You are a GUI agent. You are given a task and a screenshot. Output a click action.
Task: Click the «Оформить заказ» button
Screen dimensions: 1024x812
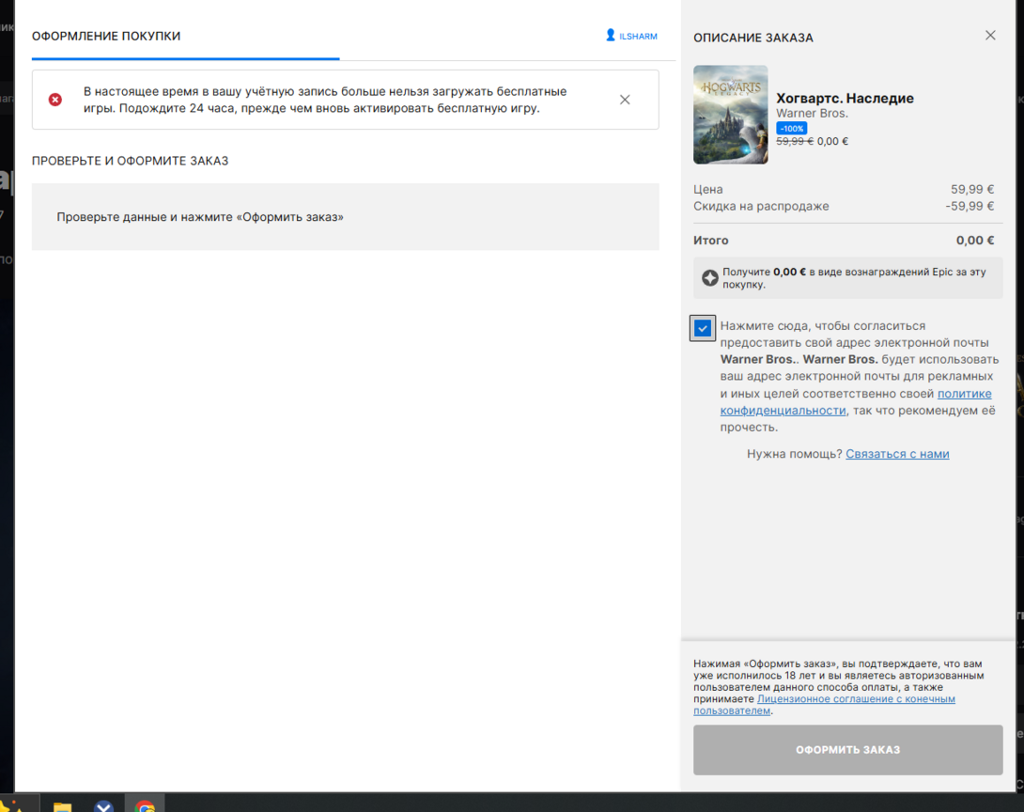[847, 750]
